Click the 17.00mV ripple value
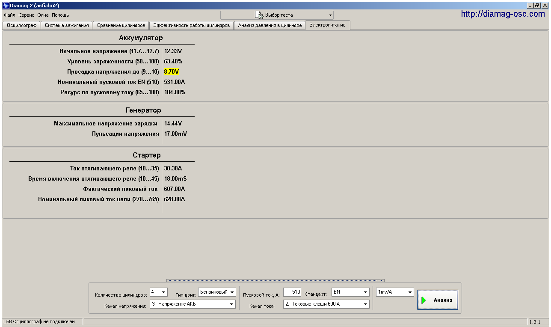The width and height of the screenshot is (551, 327). 175,134
